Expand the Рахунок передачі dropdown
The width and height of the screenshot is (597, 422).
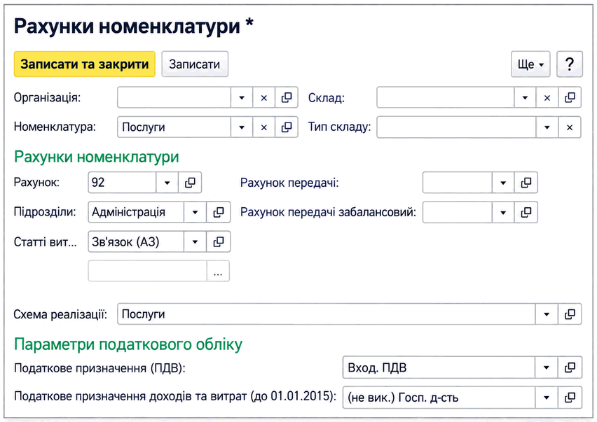503,183
